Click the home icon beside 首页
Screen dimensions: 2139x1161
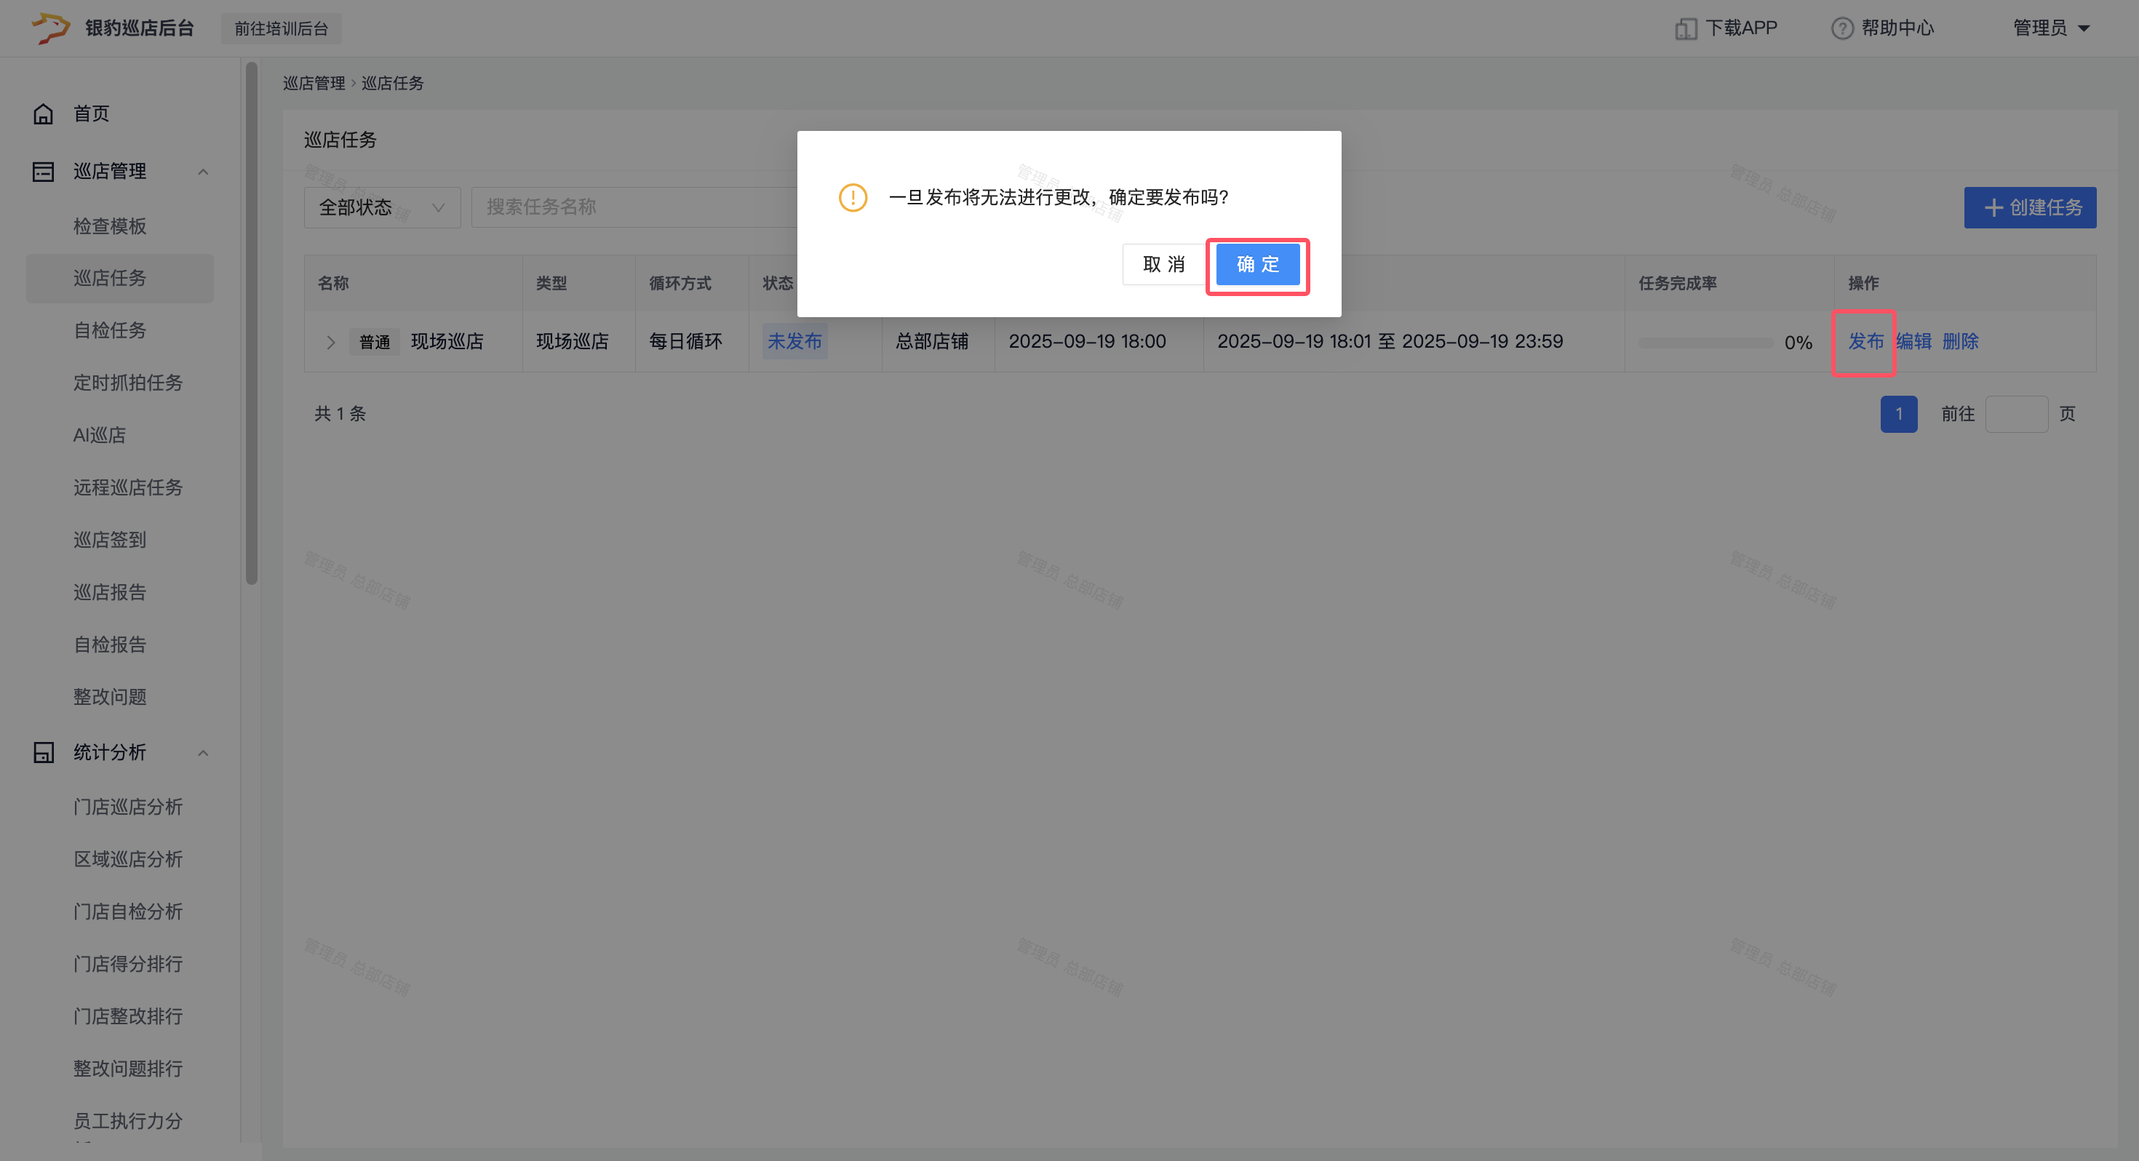(43, 113)
